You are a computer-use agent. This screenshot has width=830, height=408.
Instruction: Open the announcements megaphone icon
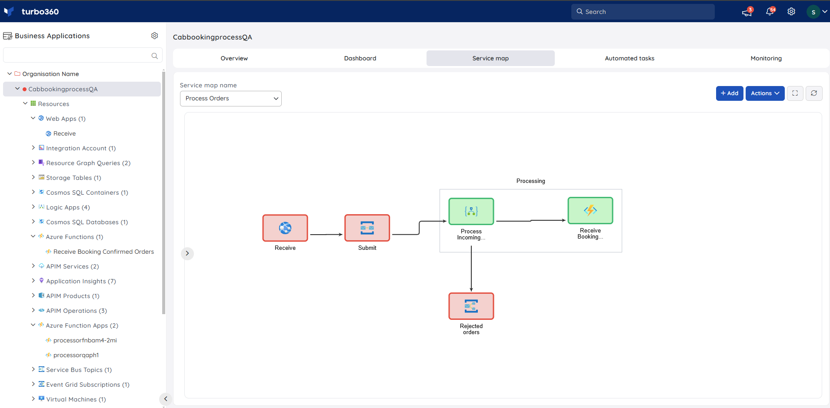(747, 12)
